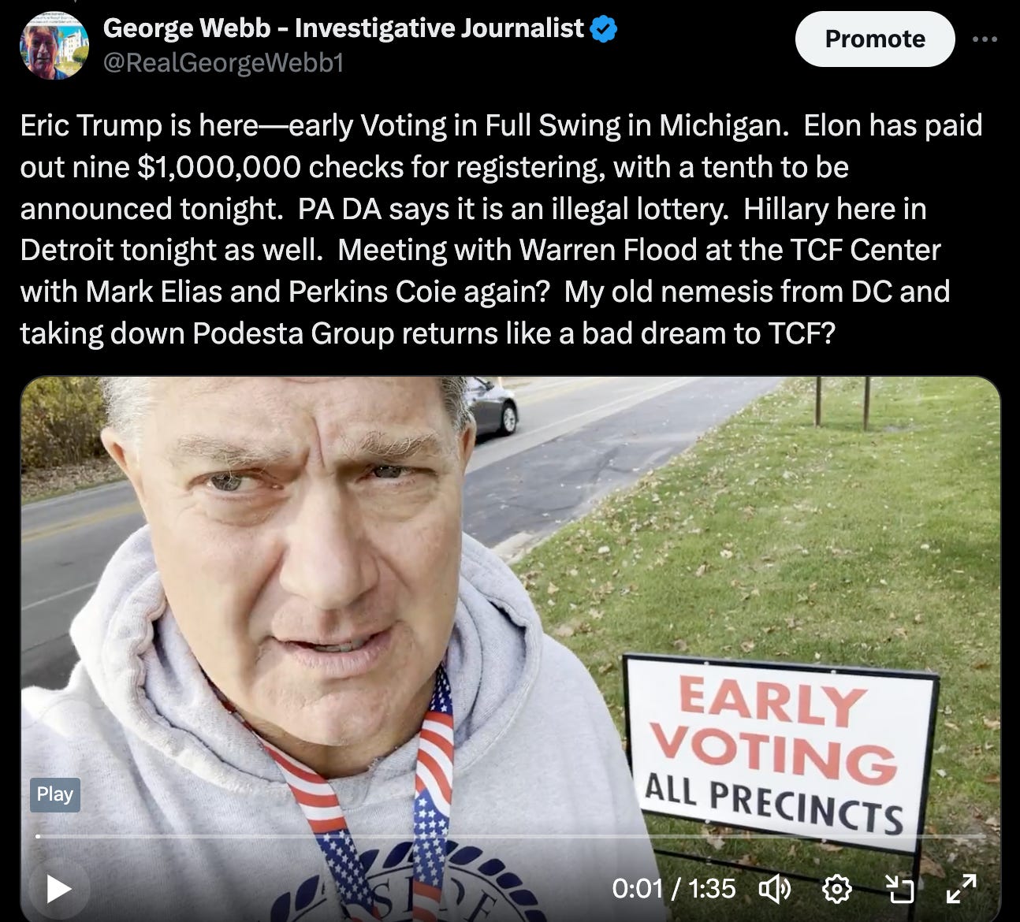
Task: Click the progress bar scrubber dot
Action: click(x=39, y=836)
